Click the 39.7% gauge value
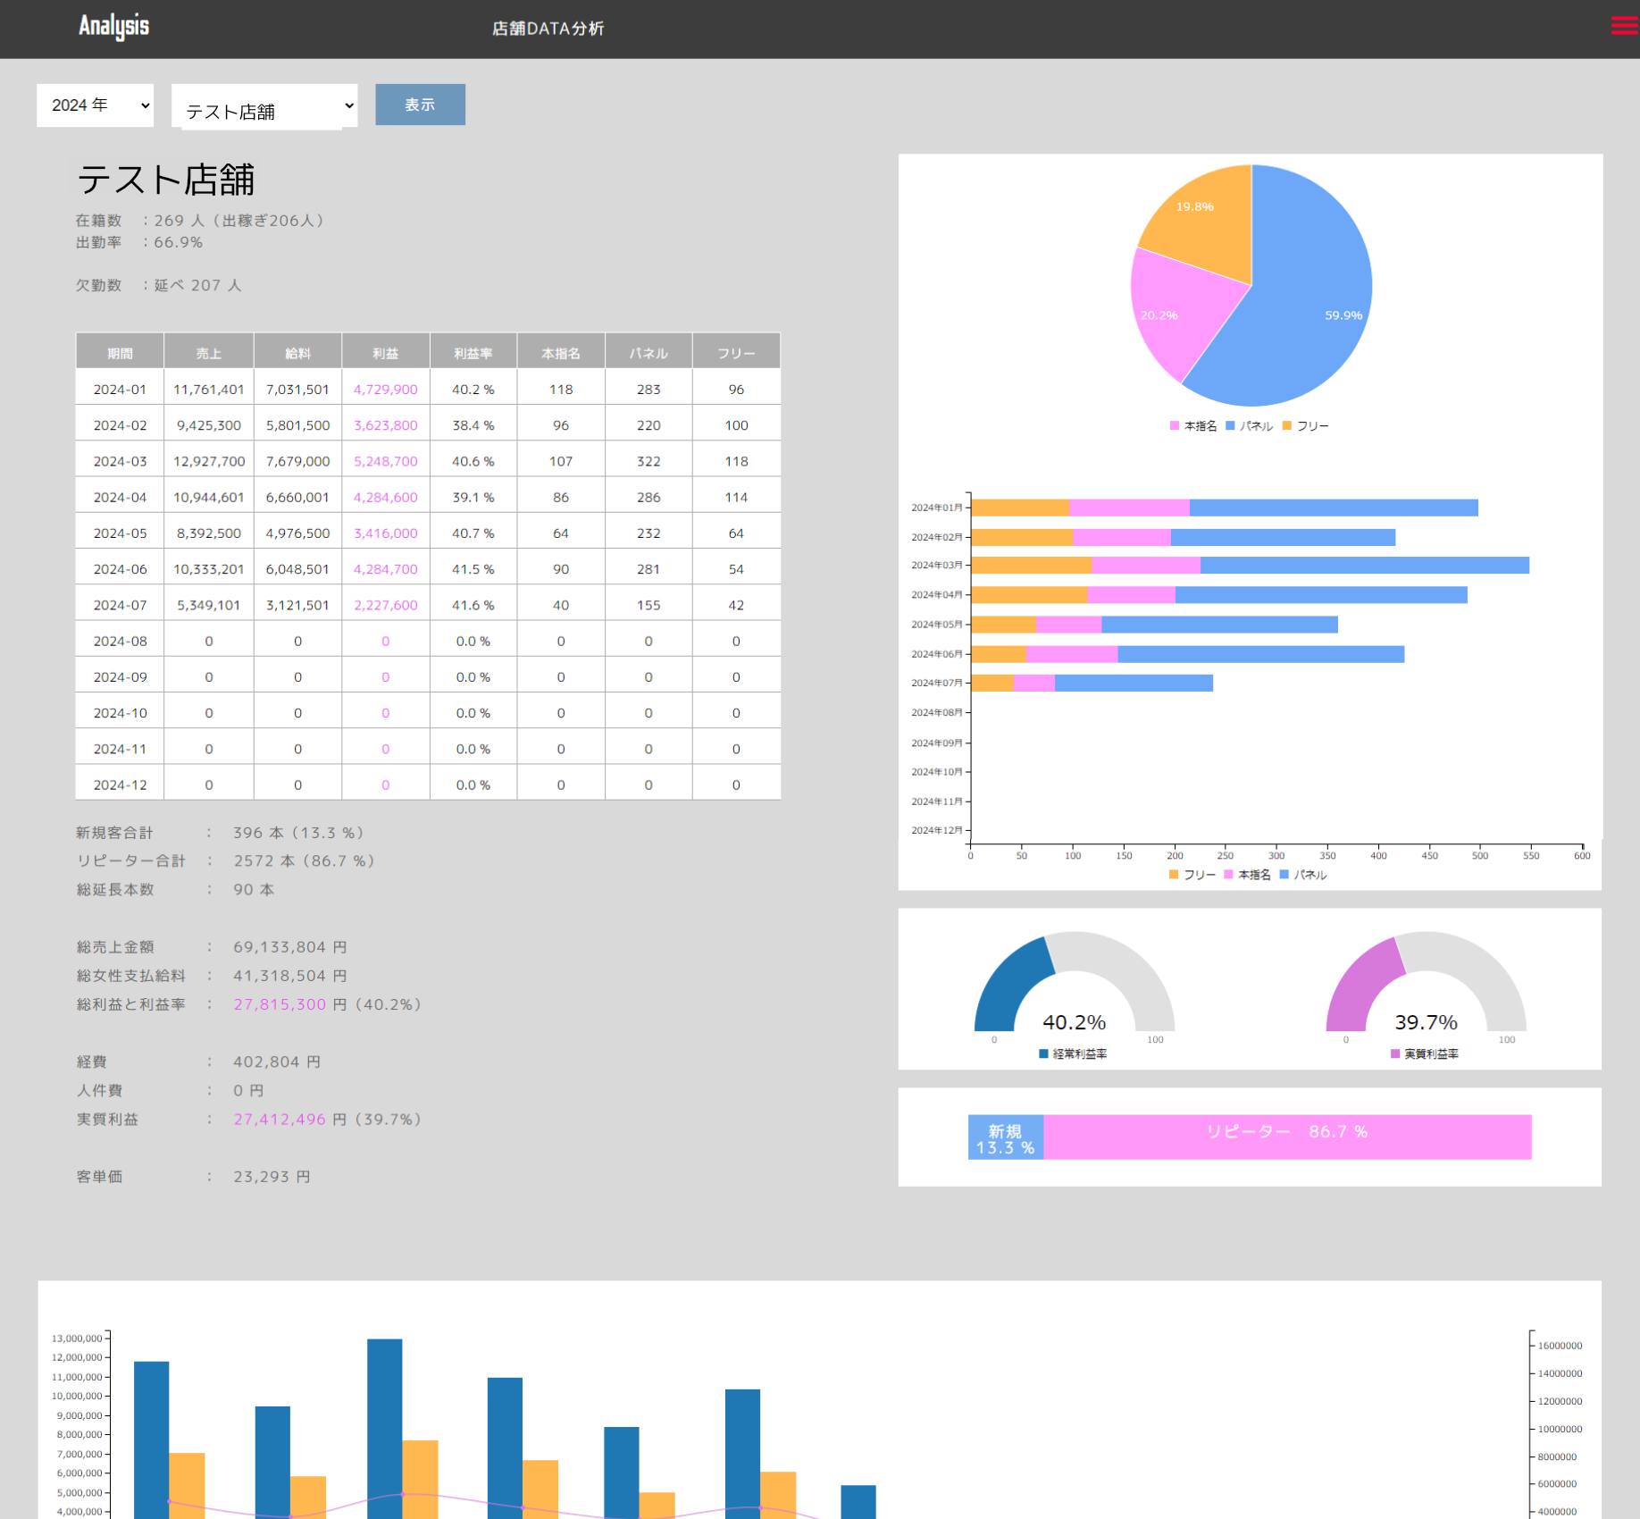Screen dimensions: 1640x1519 [1426, 1022]
